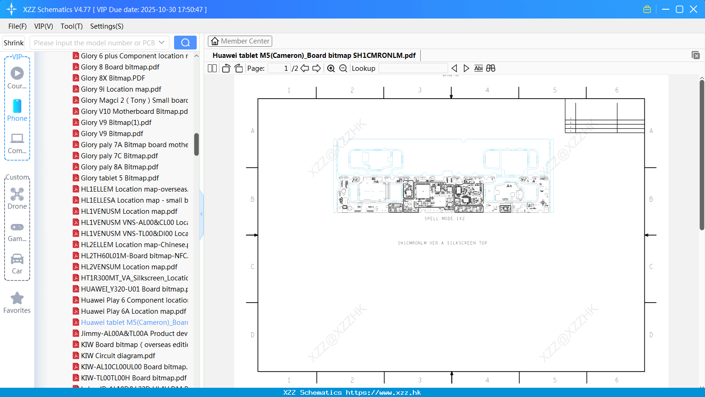Open HL1ELLEM Location map-overseas file
This screenshot has height=397, width=705.
click(x=130, y=189)
